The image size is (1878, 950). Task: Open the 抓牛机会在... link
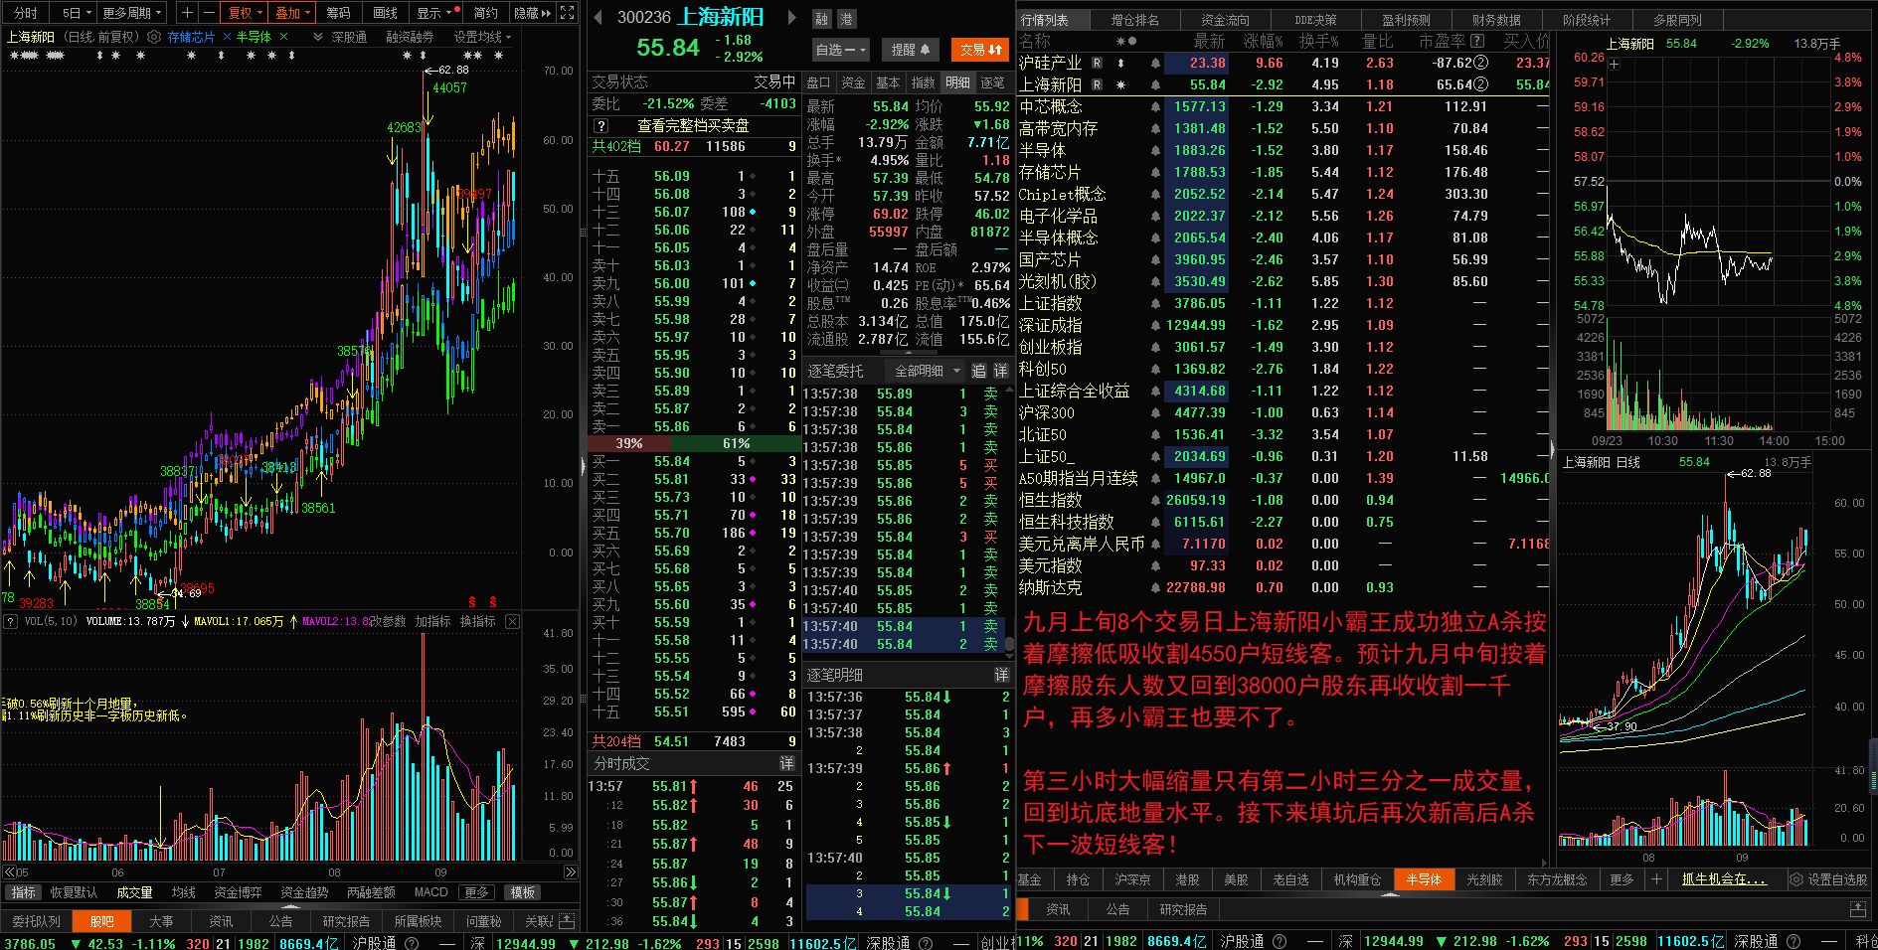click(x=1724, y=879)
